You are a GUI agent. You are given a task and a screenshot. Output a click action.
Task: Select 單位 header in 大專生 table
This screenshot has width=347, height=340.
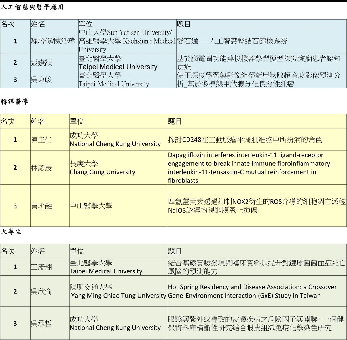click(x=77, y=251)
